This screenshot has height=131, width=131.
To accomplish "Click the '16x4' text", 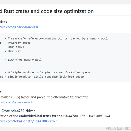I will (x=106, y=116).
